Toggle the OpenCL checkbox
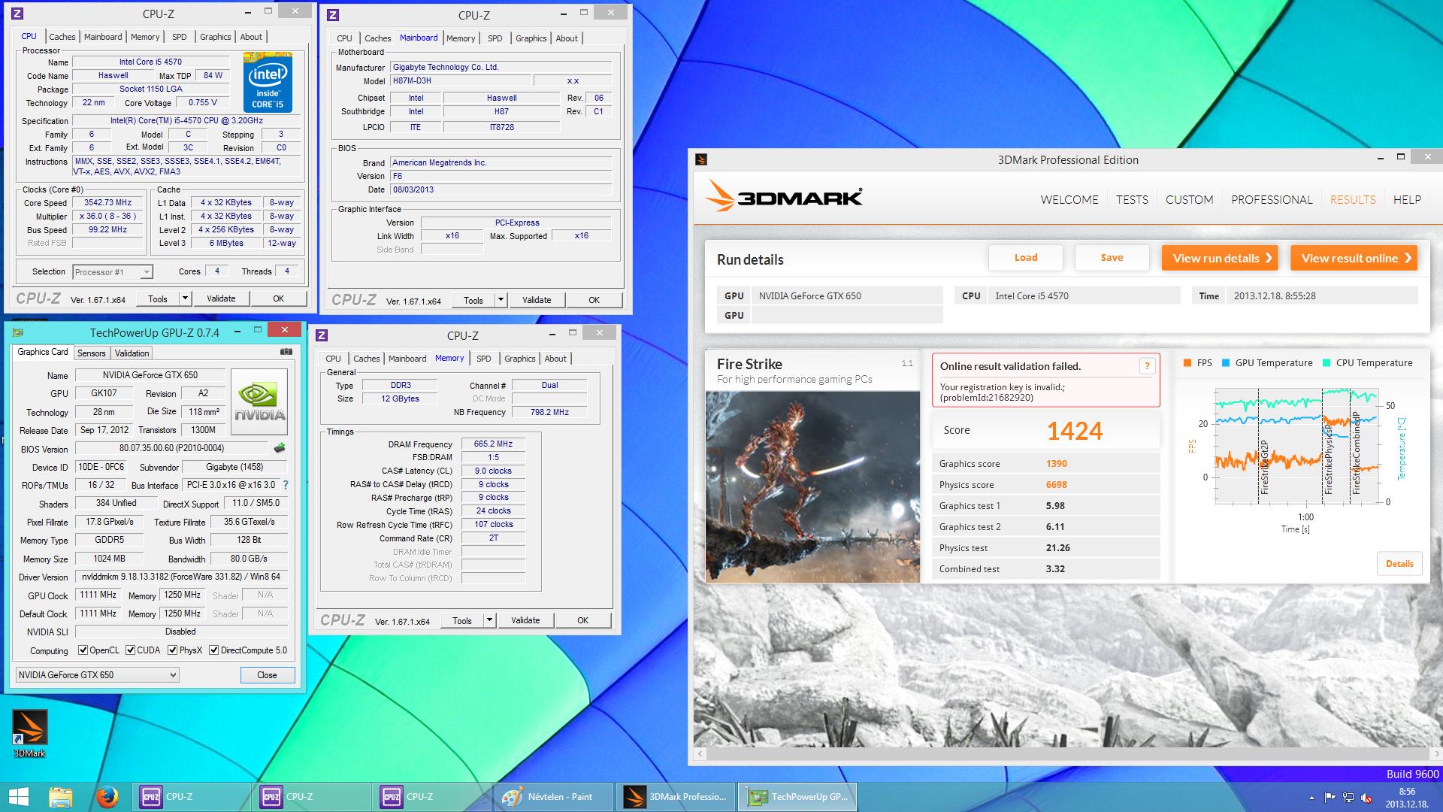 coord(83,650)
